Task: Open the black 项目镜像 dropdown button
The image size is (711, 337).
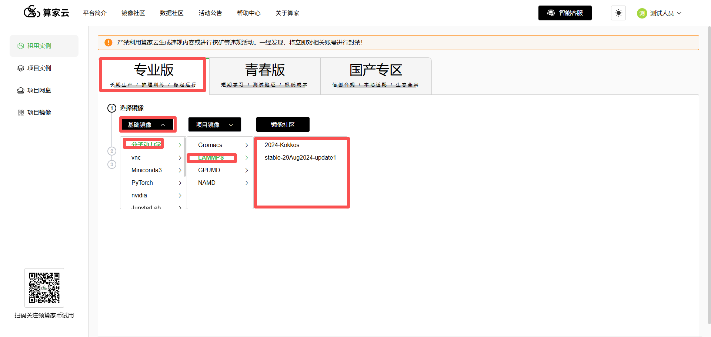Action: tap(215, 124)
